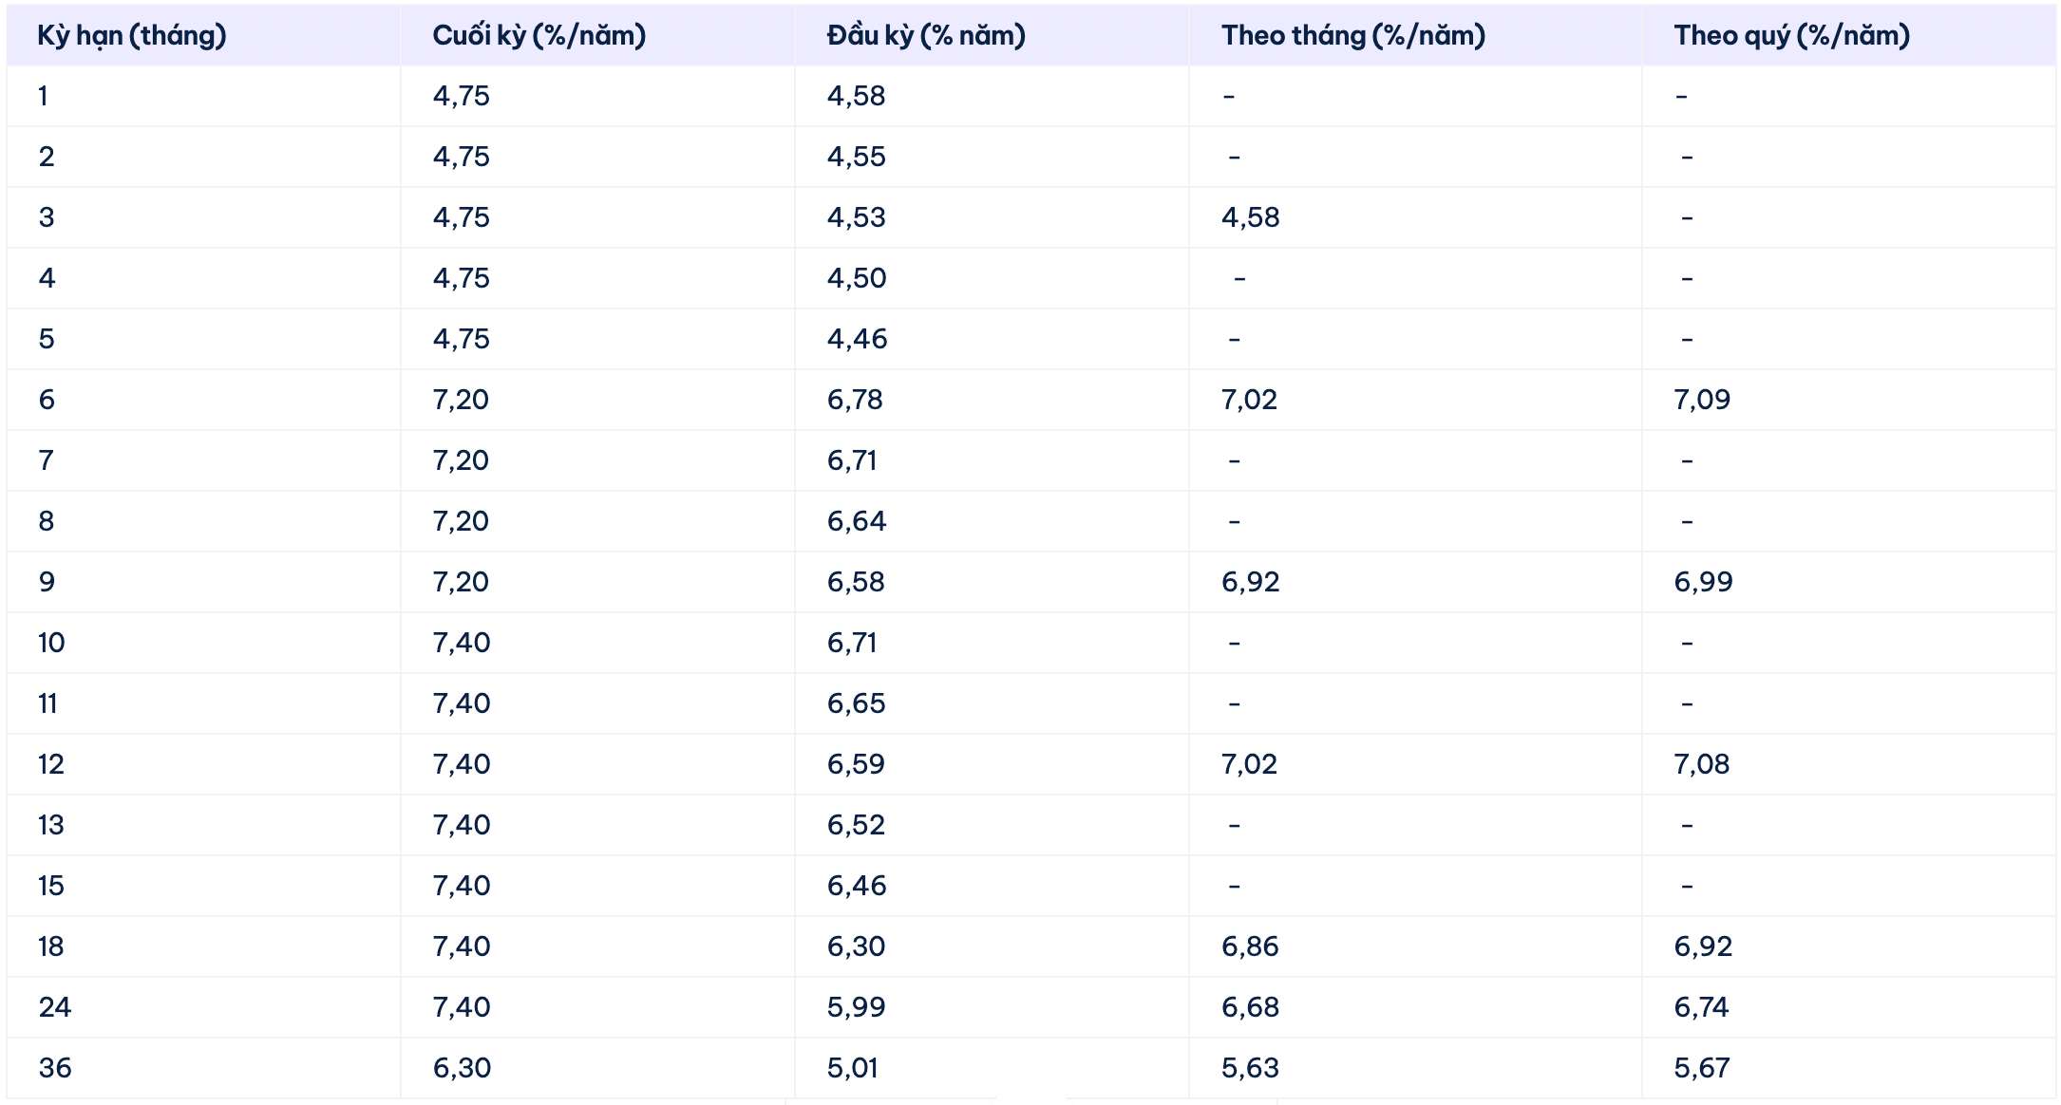Click the 6,68 Theo tháng value

click(x=1250, y=1007)
